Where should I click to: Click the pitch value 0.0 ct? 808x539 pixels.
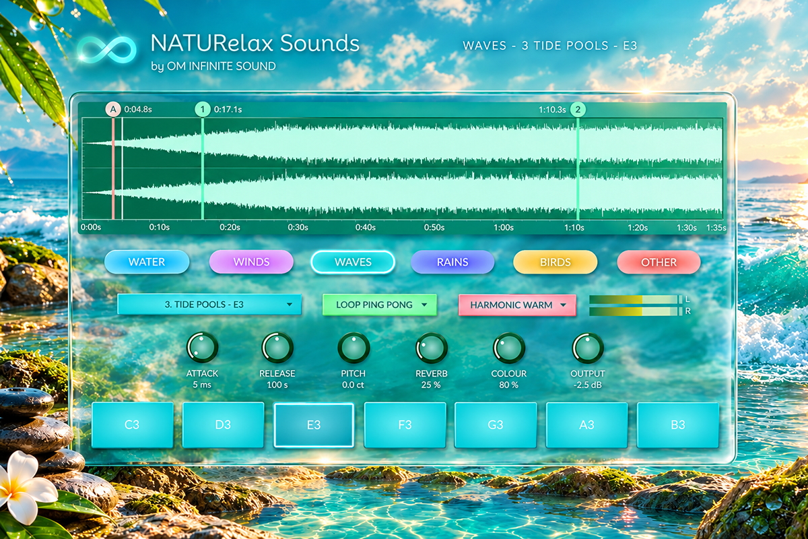[x=353, y=385]
